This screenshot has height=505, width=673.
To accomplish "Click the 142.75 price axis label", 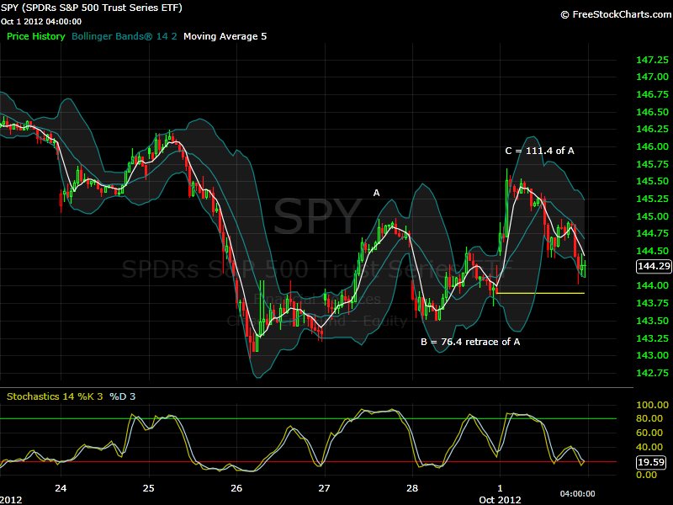I will [652, 373].
